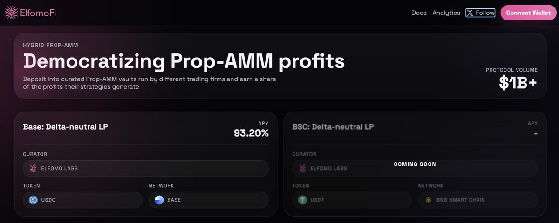Open the Analytics page
Image resolution: width=559 pixels, height=223 pixels.
click(x=446, y=13)
